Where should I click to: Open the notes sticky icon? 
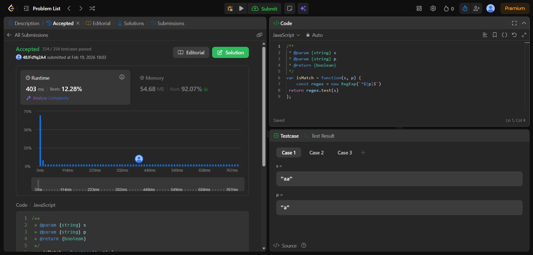click(290, 8)
